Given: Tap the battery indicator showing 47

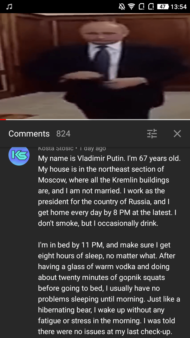Looking at the screenshot, I should pyautogui.click(x=163, y=7).
